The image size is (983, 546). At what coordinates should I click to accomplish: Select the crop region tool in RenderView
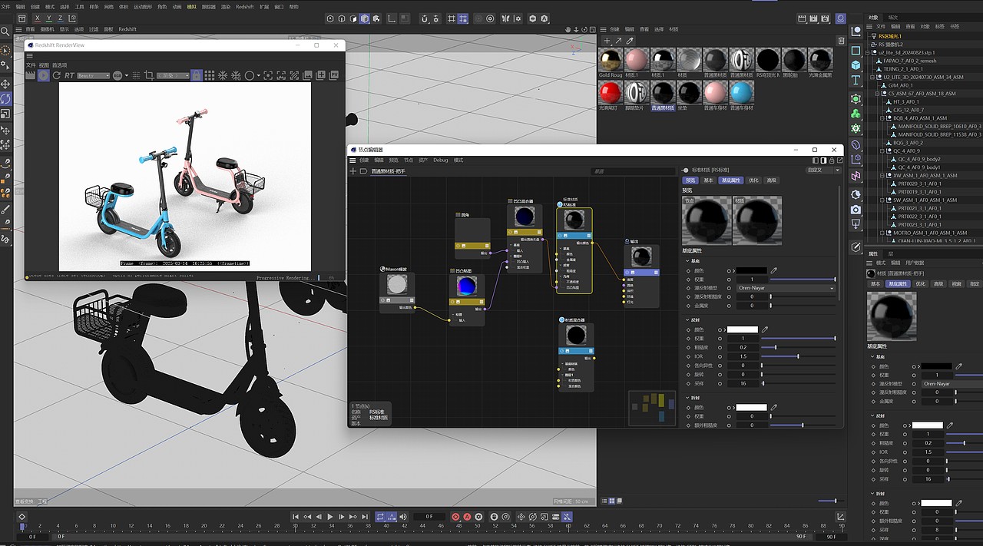click(x=149, y=75)
